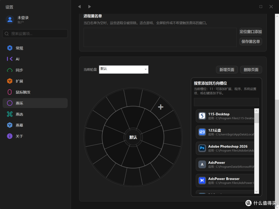Viewport: 279px width, 209px height.
Task: Click the AdsPower letter A icon
Action: [x=202, y=165]
